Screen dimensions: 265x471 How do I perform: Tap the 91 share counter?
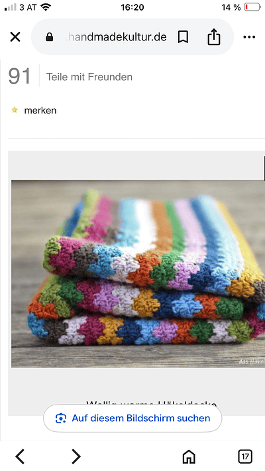(19, 76)
